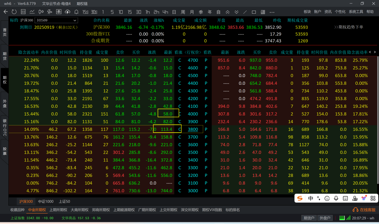Select the 30s period button
379x224 pixels.
coord(94,12)
